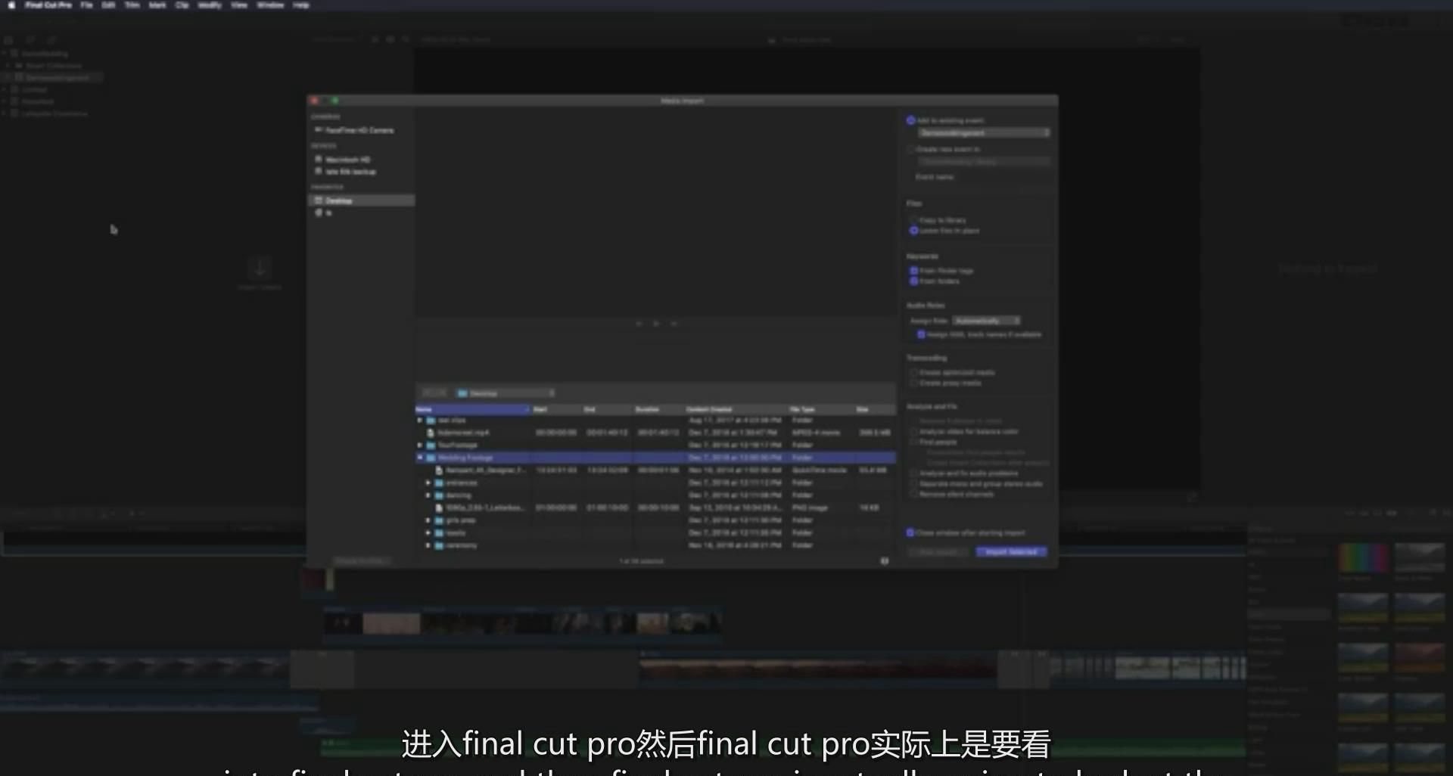
Task: Toggle Close window after starting import
Action: (910, 532)
